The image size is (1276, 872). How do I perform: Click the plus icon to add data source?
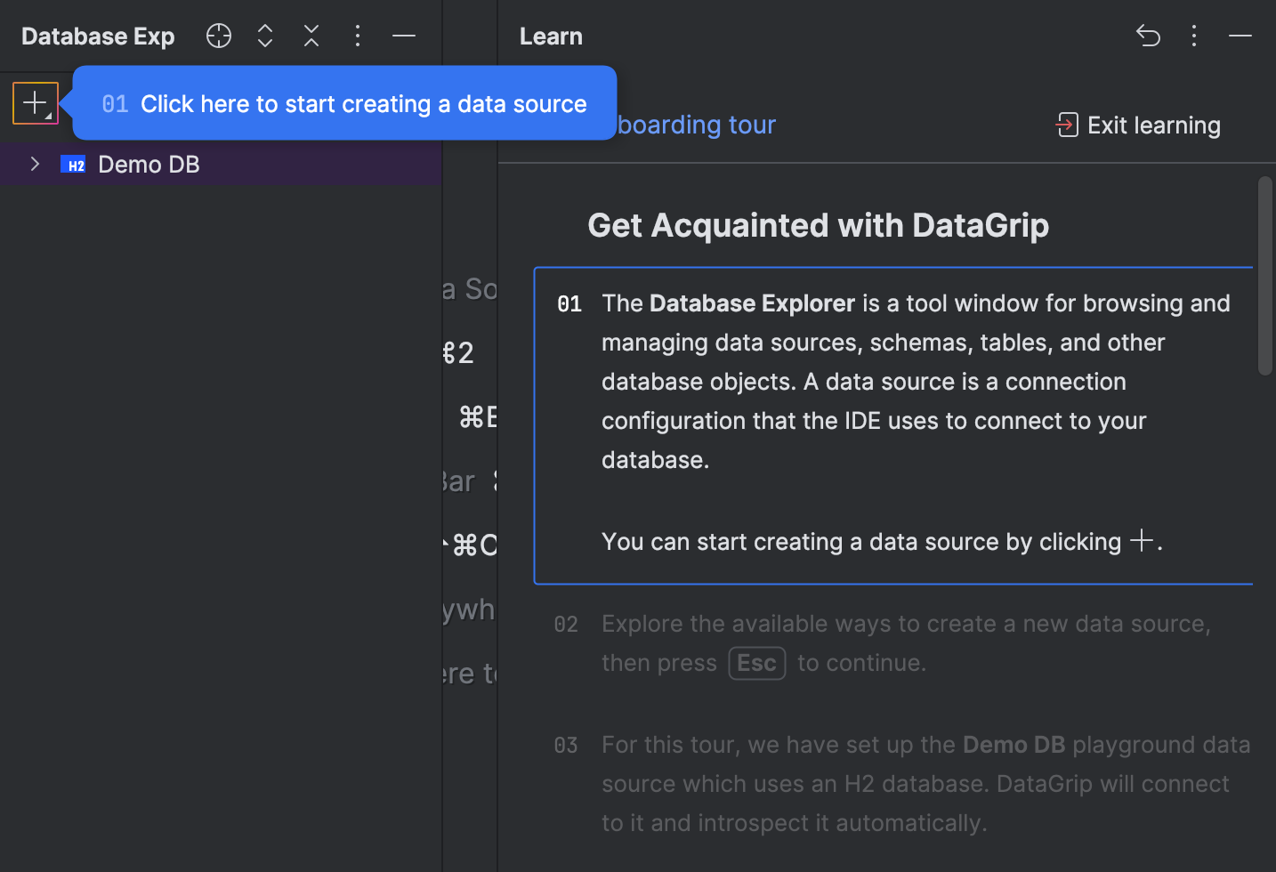35,103
